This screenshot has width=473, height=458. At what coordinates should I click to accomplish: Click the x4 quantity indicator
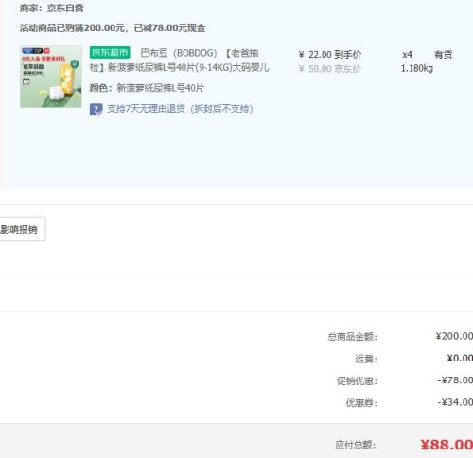pyautogui.click(x=407, y=55)
